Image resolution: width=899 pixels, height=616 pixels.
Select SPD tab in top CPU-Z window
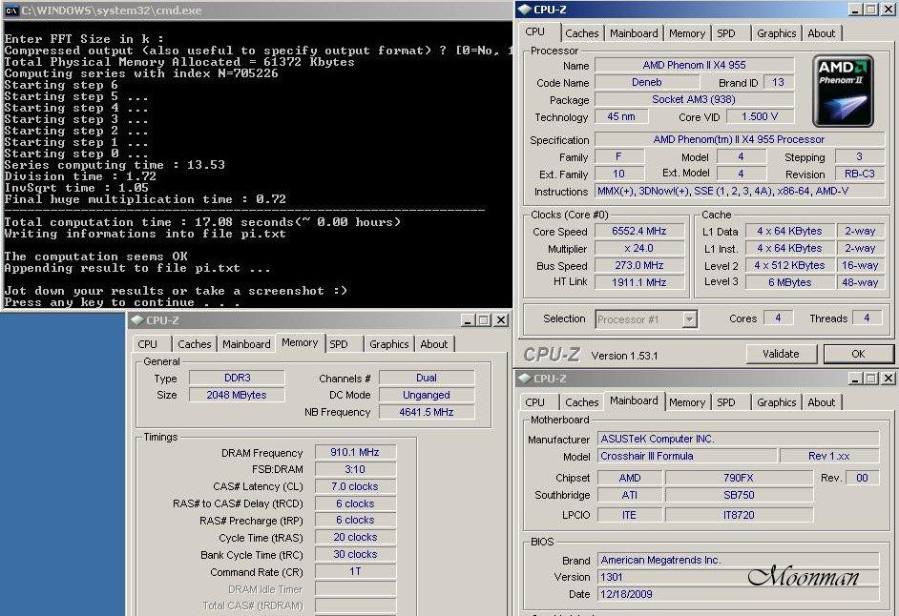coord(726,33)
